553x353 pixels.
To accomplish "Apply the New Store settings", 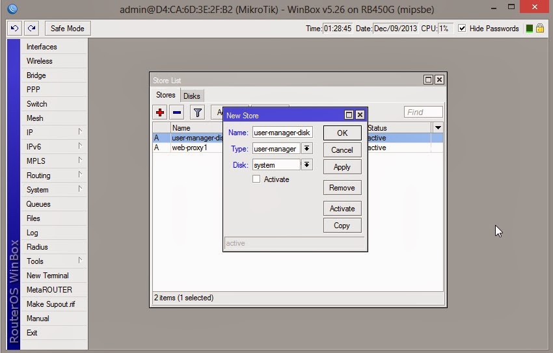I will 342,167.
